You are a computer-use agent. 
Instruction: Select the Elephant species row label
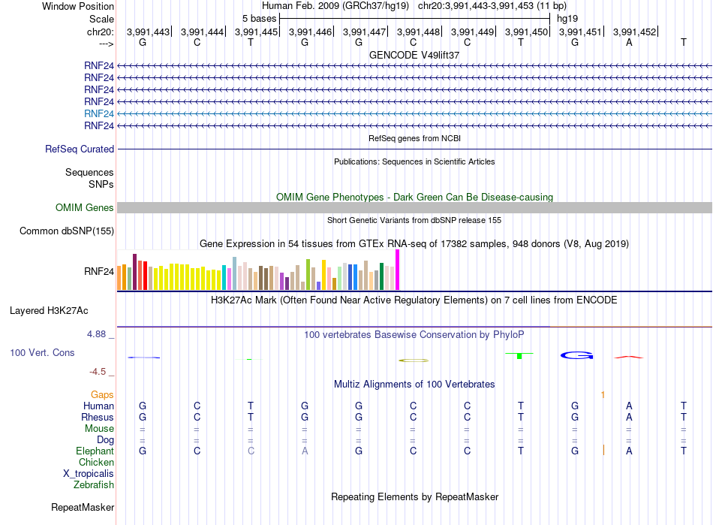click(x=95, y=451)
